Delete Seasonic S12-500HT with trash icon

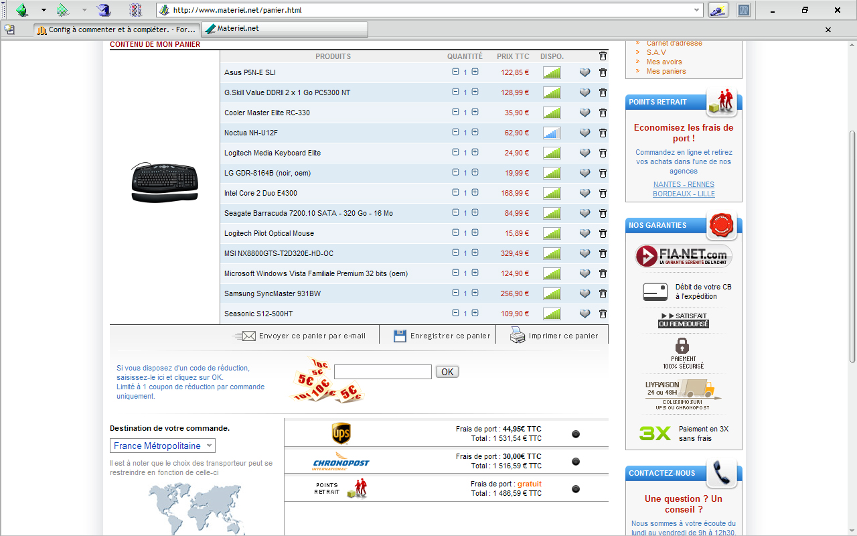click(603, 314)
